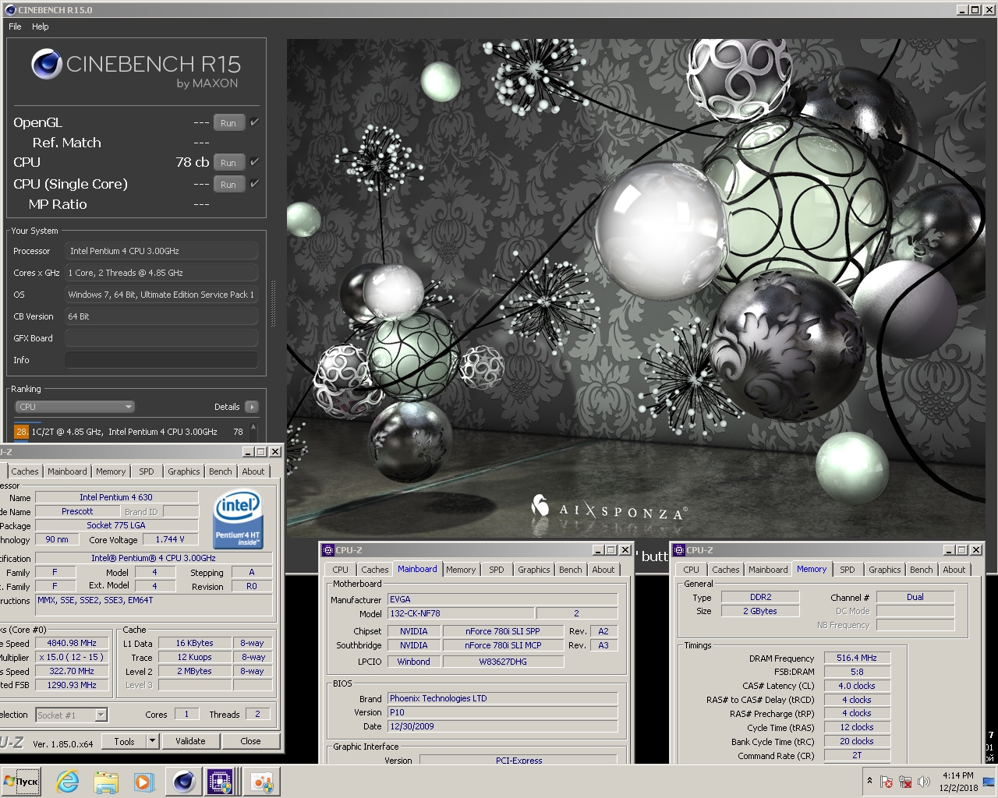Click the Show Desktop icon beside the clock
This screenshot has height=798, width=998.
[989, 782]
